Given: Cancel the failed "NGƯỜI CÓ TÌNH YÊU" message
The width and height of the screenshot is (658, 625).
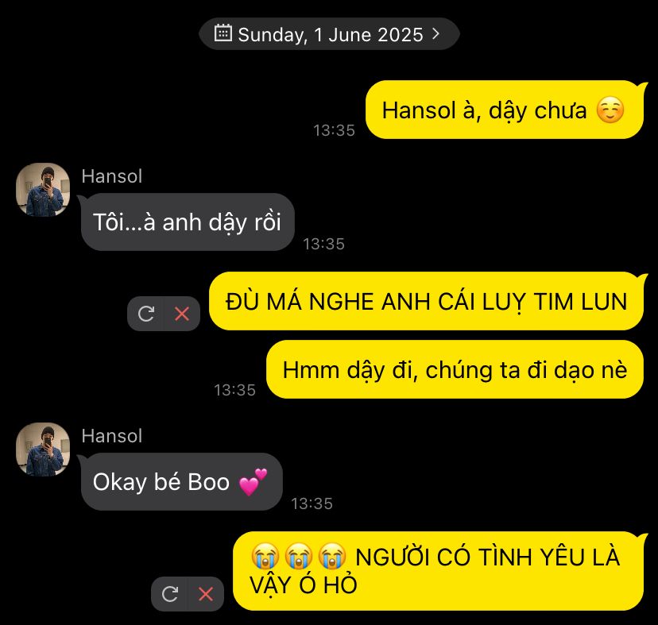Looking at the screenshot, I should [x=206, y=594].
